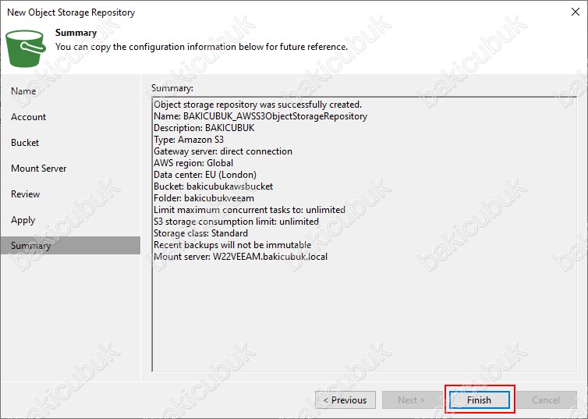This screenshot has height=419, width=588.
Task: Click the 'Storage class: Standard' line
Action: pos(200,233)
